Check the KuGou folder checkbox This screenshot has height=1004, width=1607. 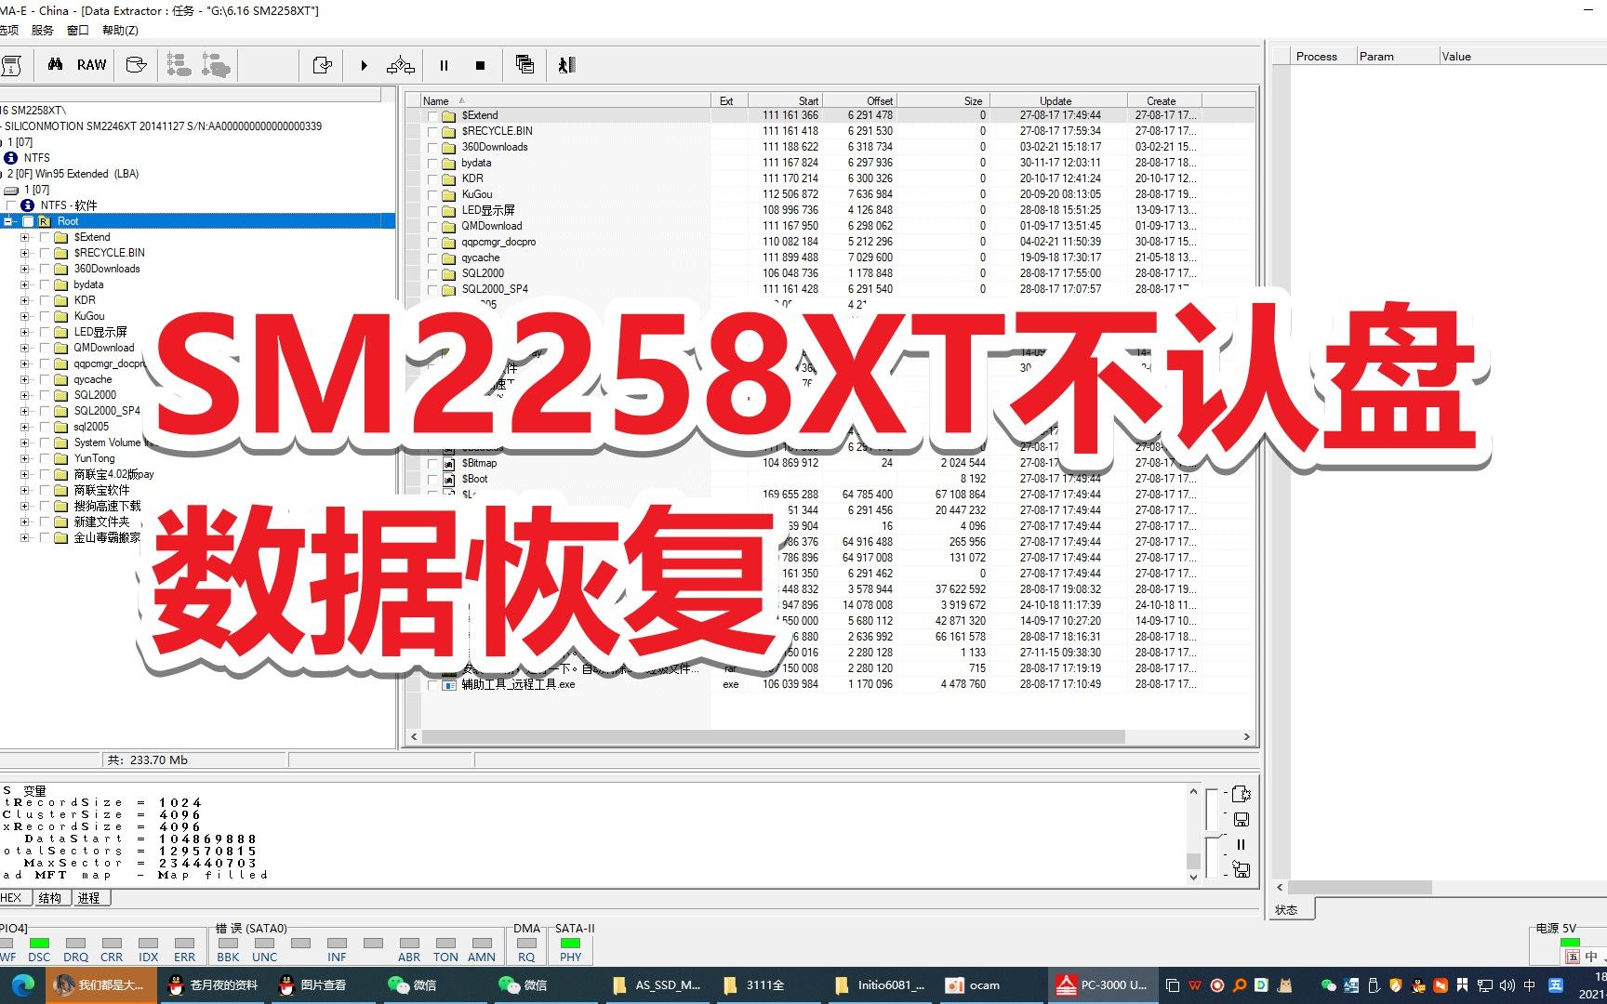(45, 315)
